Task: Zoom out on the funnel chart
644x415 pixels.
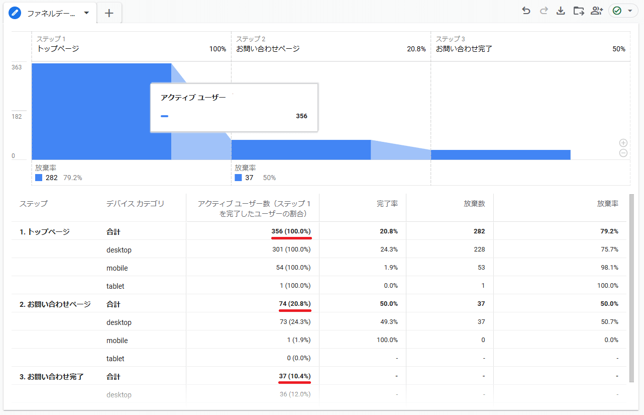Action: (623, 153)
